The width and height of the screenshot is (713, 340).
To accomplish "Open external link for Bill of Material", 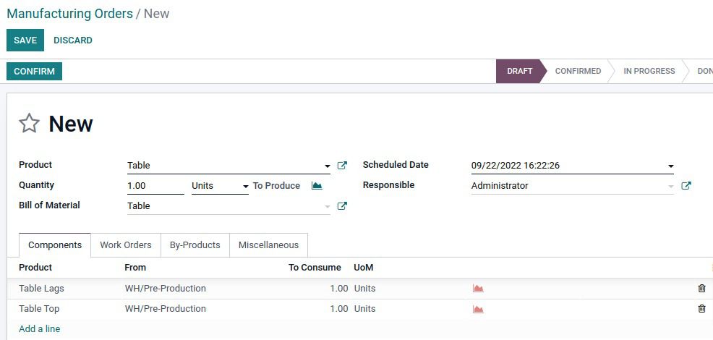I will pos(342,206).
